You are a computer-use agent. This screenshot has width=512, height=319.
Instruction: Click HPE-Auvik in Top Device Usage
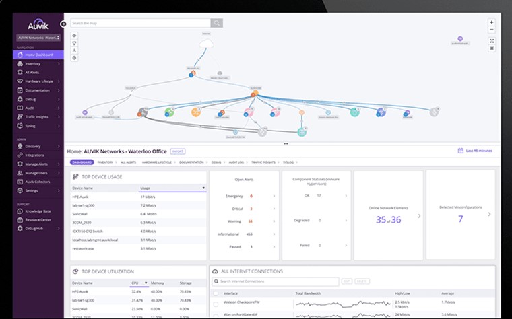[x=80, y=197]
